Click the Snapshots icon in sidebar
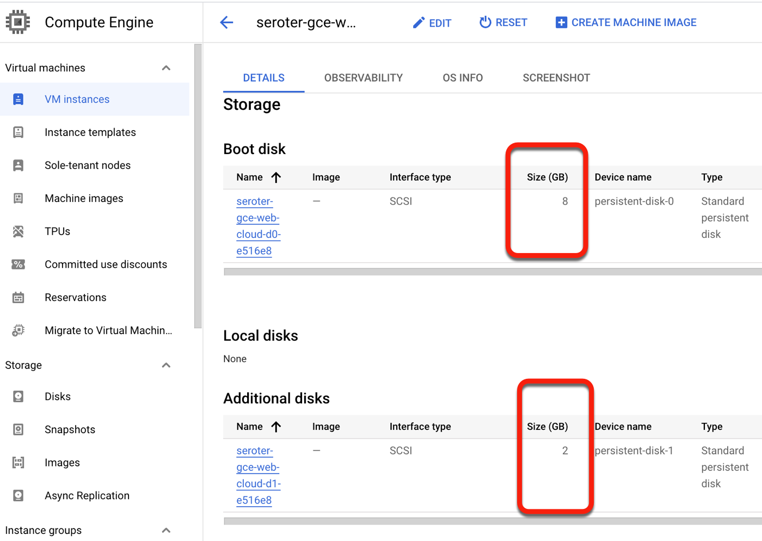 [x=18, y=430]
